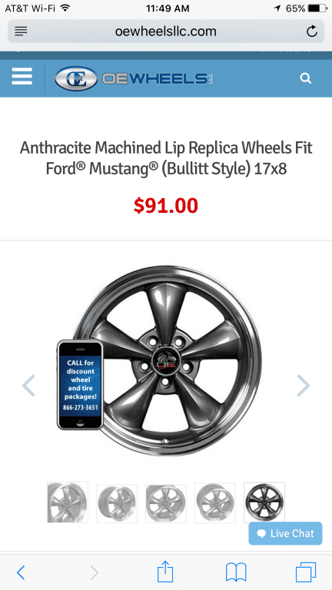Tap the call-for-discount phone graphic

point(80,385)
